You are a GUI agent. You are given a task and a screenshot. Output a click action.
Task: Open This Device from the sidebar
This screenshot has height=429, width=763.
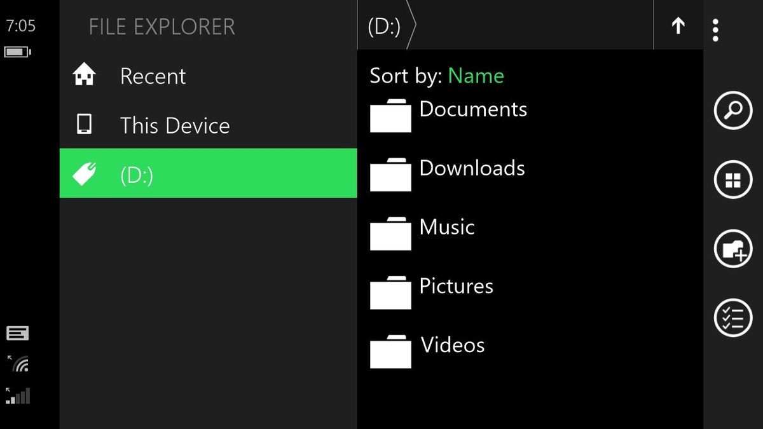click(174, 125)
